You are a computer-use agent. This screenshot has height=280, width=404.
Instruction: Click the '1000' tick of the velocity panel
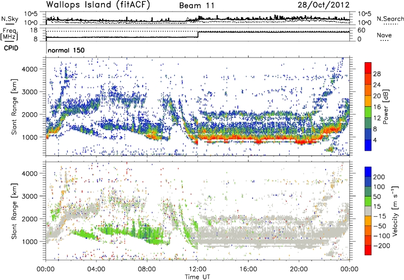(x=30, y=242)
